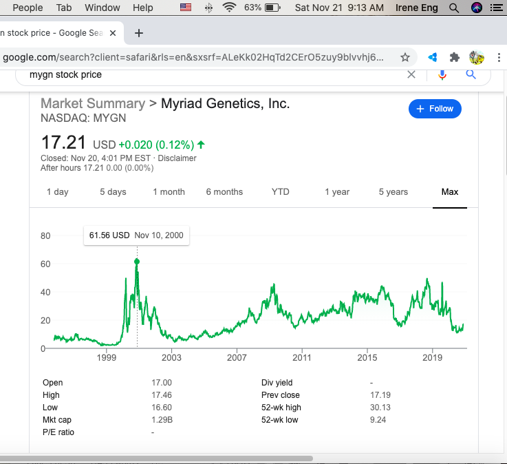Open the Siri icon in the menu bar
Viewport: 507px width, 464px height.
[476, 8]
